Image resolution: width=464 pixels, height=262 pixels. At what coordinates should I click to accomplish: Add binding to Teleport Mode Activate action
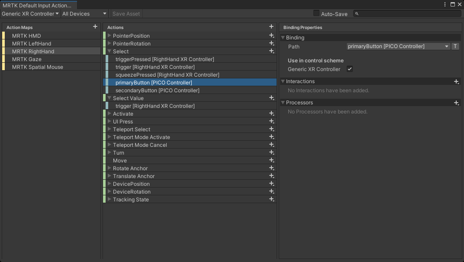[271, 137]
